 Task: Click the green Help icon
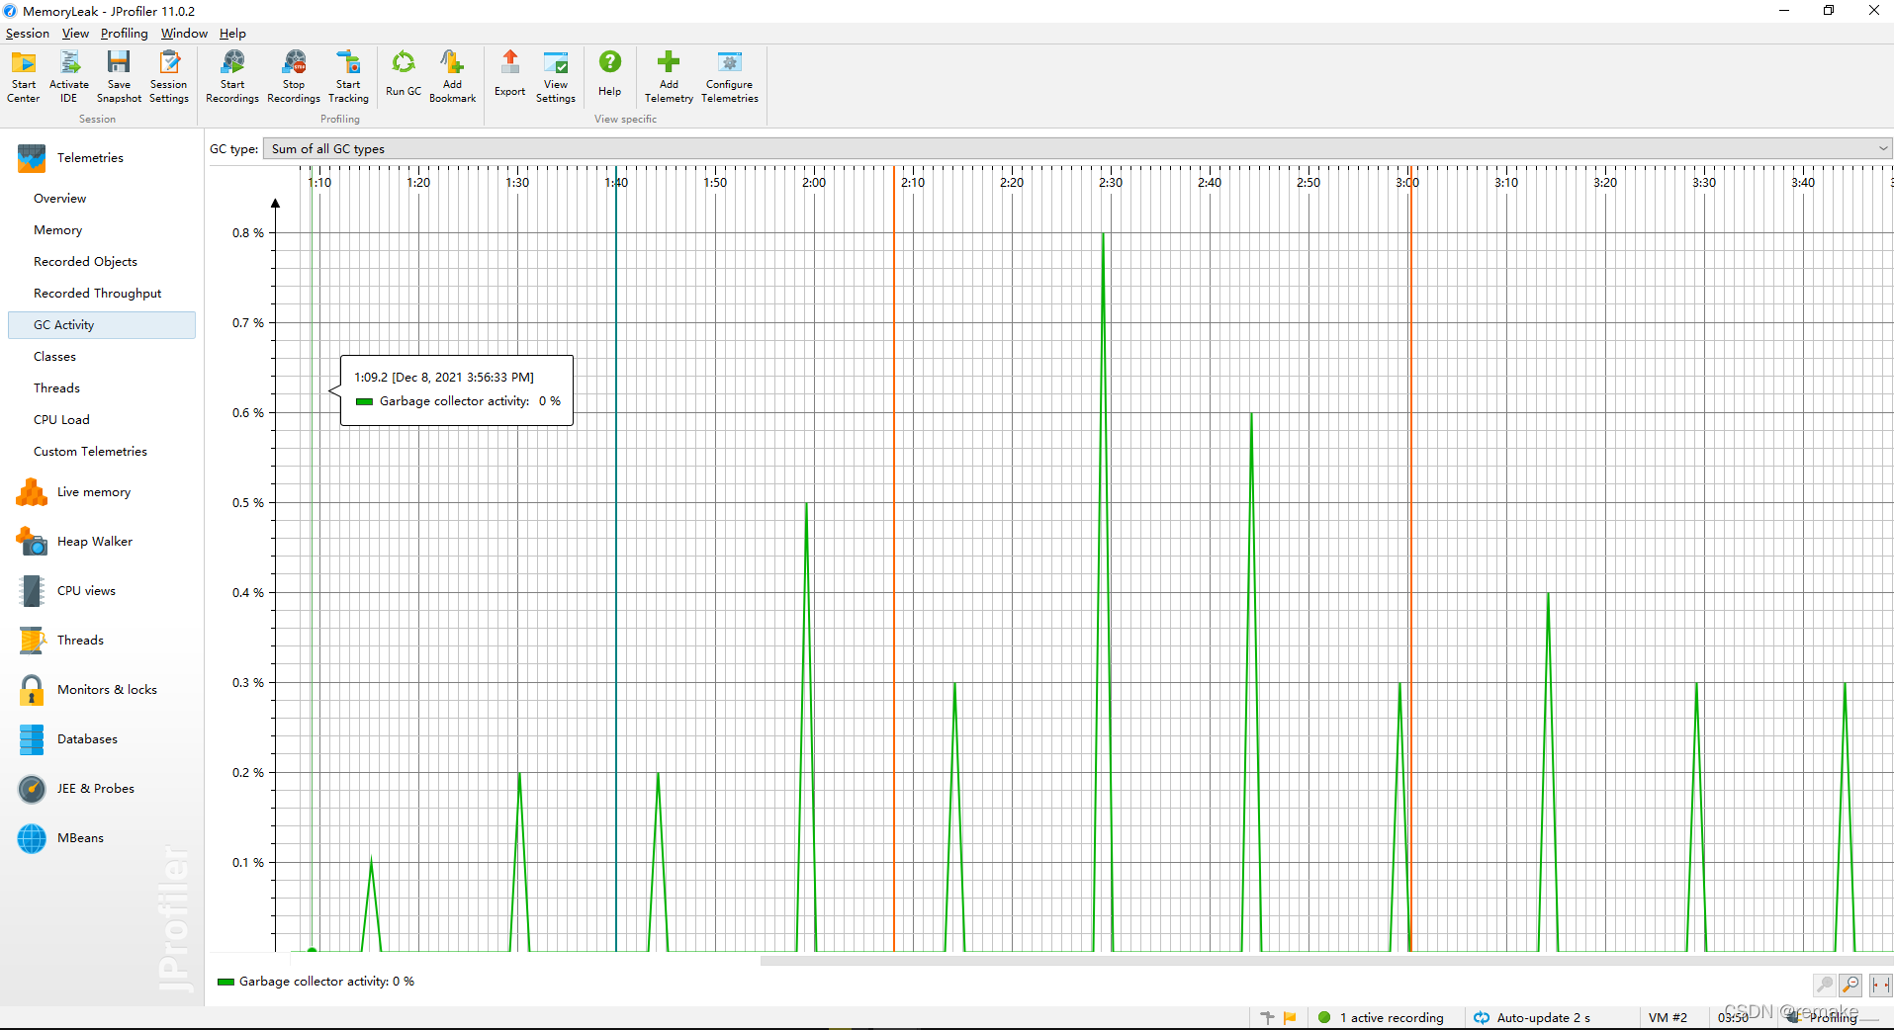tap(610, 62)
